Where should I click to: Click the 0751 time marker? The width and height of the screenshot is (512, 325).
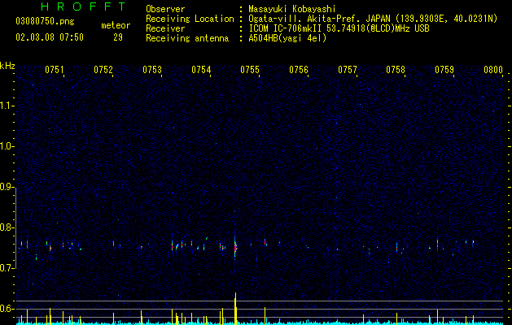[x=55, y=70]
